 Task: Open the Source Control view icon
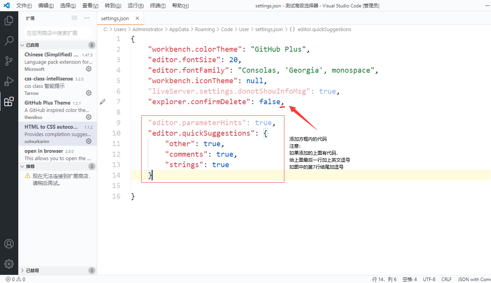[9, 61]
